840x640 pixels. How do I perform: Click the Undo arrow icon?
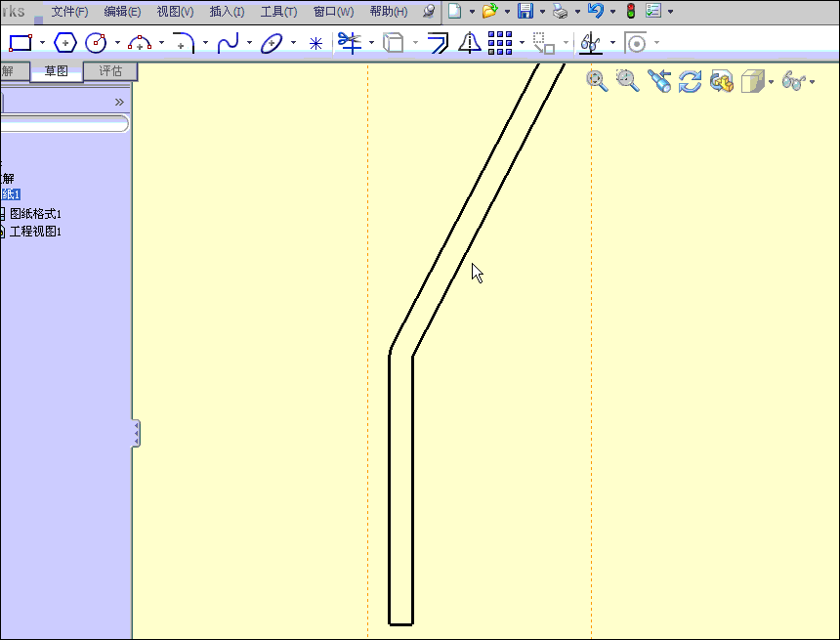click(x=596, y=10)
